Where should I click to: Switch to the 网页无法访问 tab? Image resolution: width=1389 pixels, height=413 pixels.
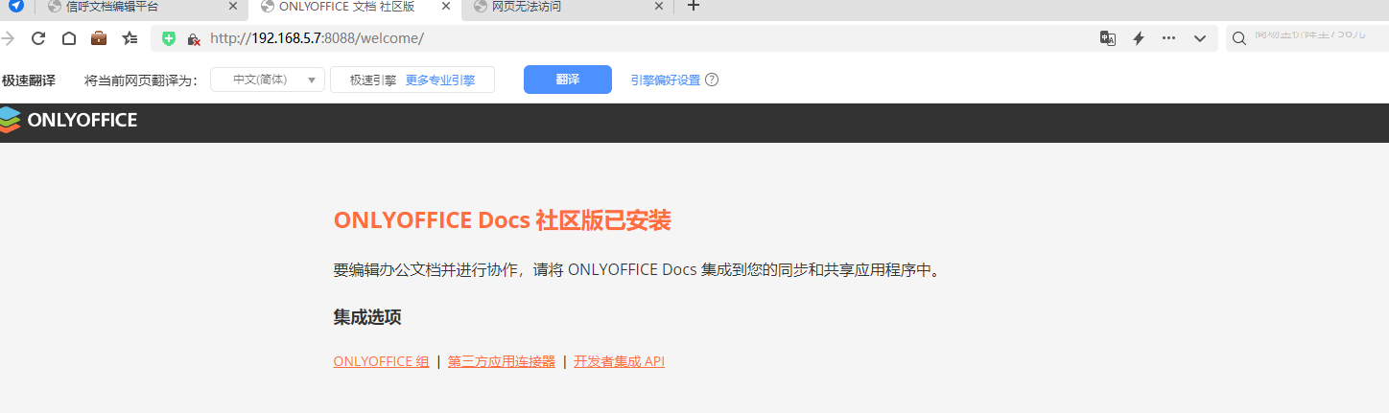(566, 7)
